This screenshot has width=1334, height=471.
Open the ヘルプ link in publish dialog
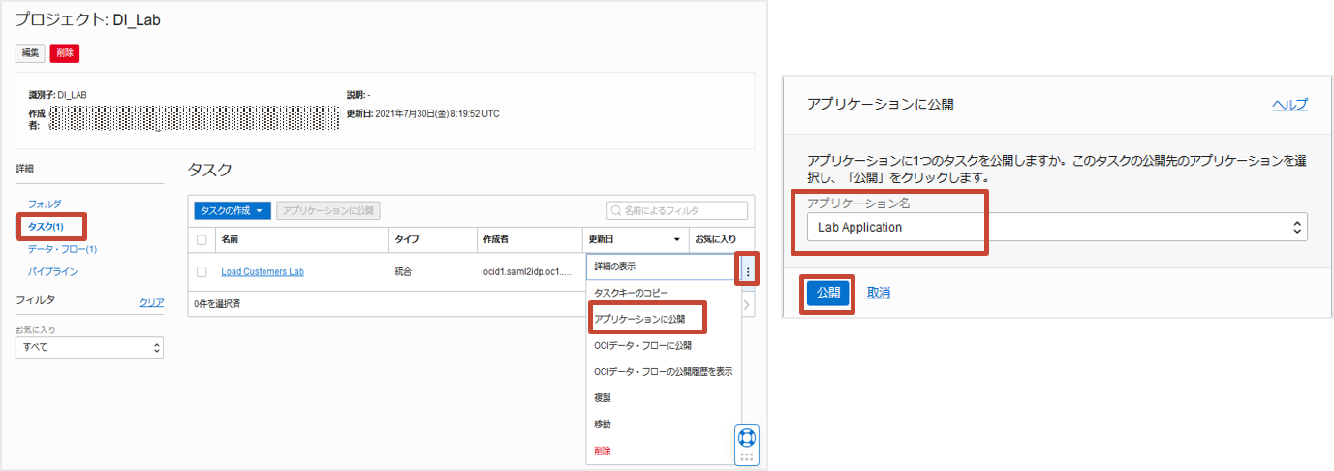pyautogui.click(x=1290, y=104)
